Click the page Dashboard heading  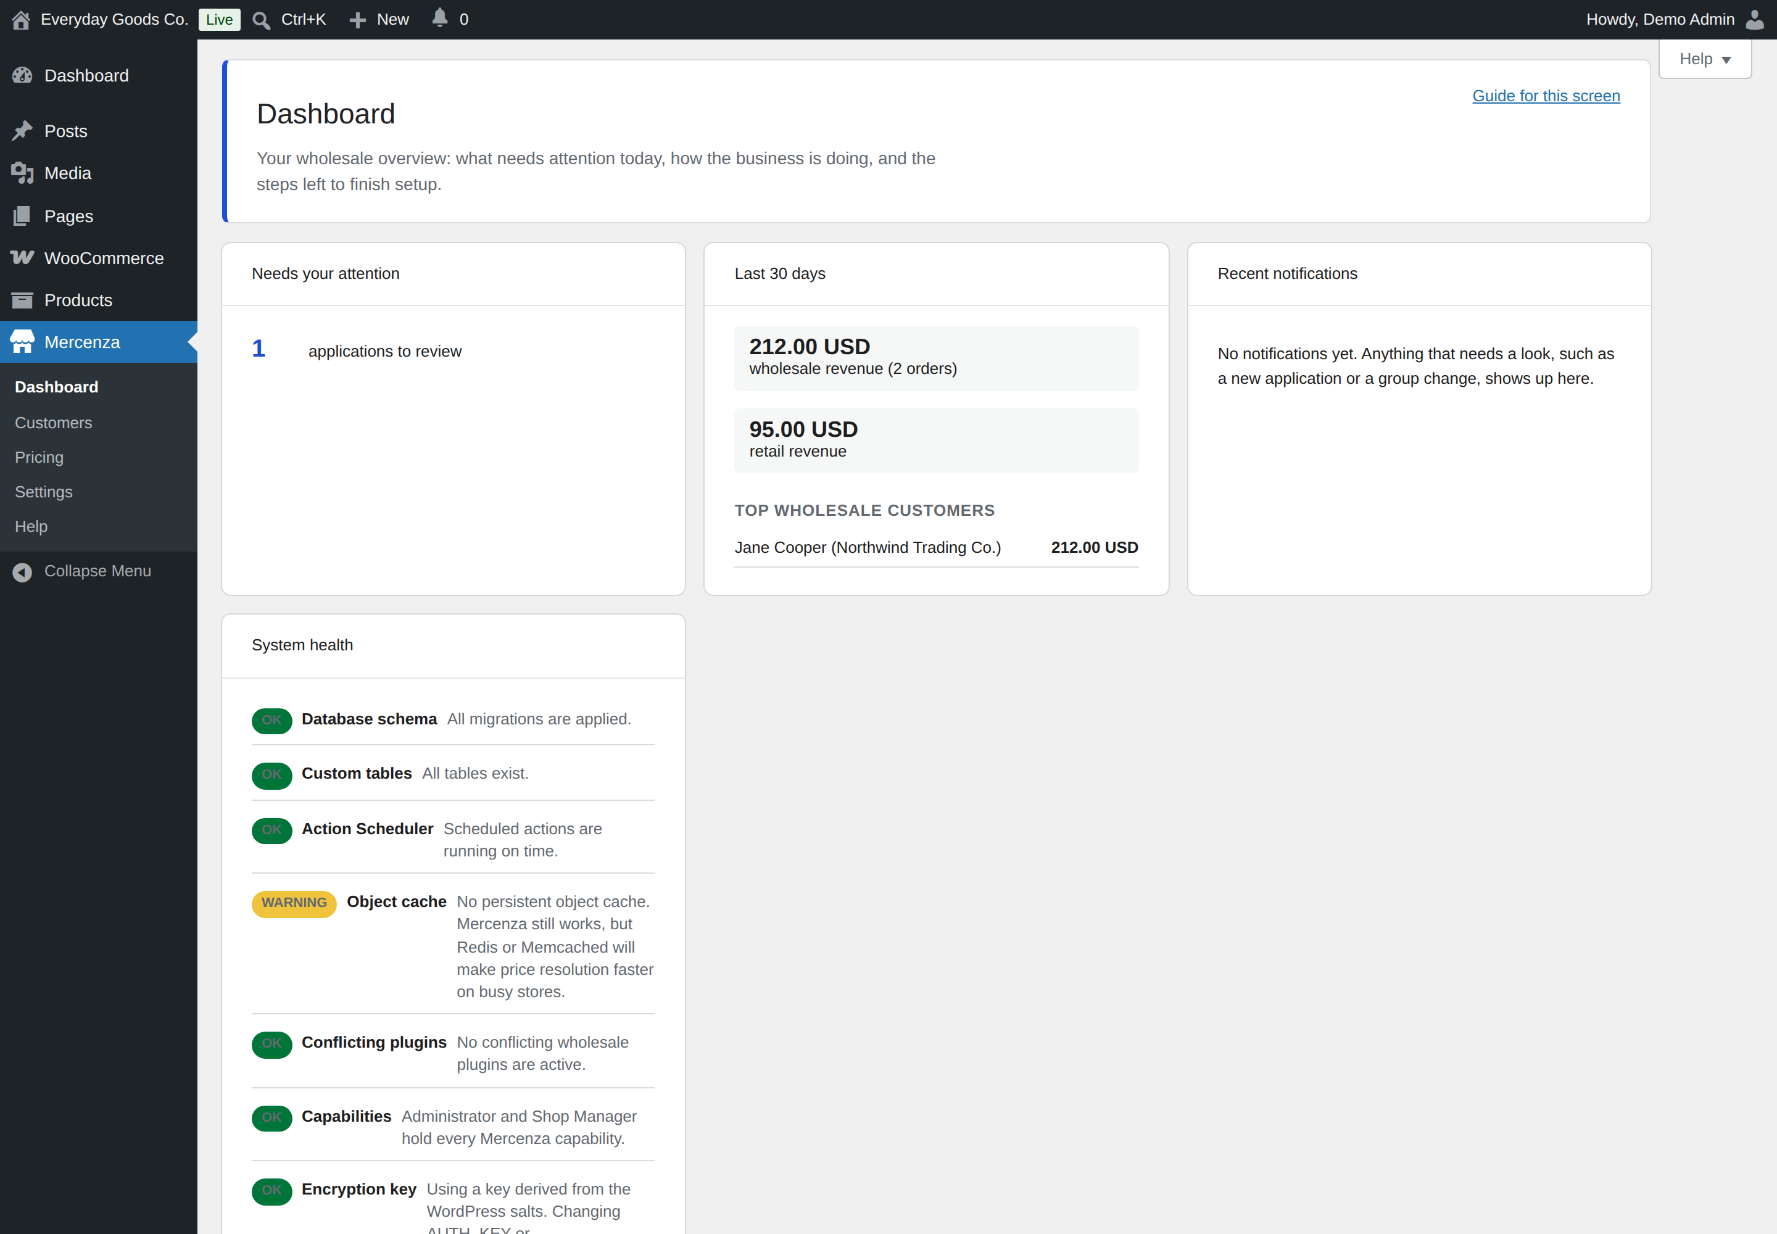pos(326,114)
